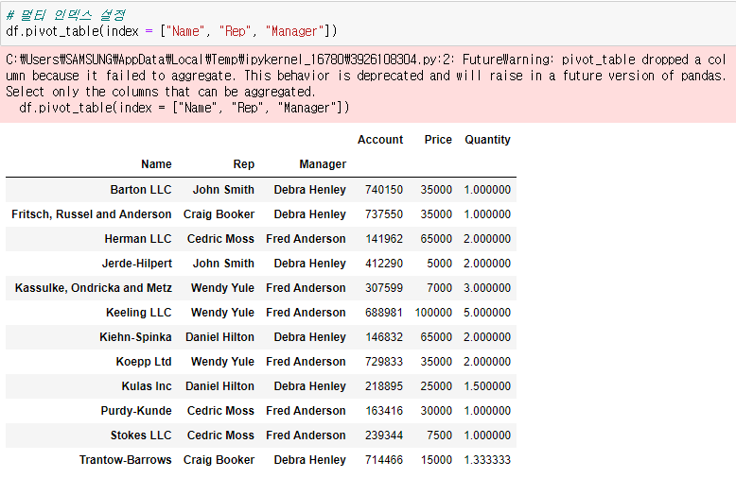Viewport: 736px width, 478px height.
Task: Click the Rep index header
Action: [244, 164]
